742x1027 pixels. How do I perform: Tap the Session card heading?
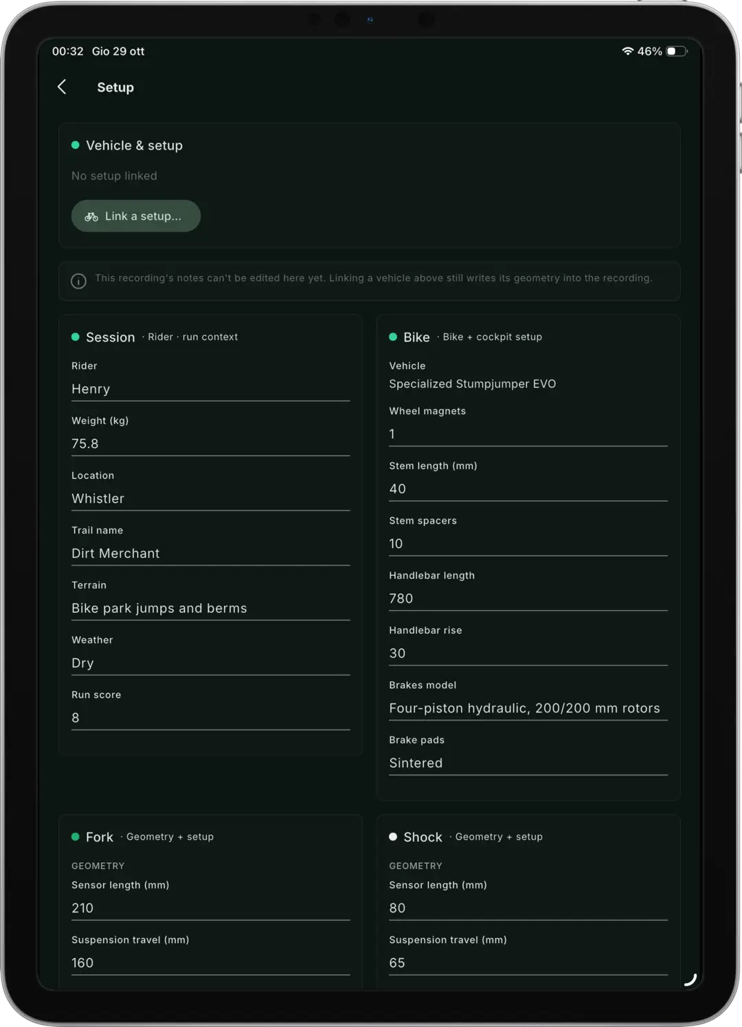pos(111,337)
